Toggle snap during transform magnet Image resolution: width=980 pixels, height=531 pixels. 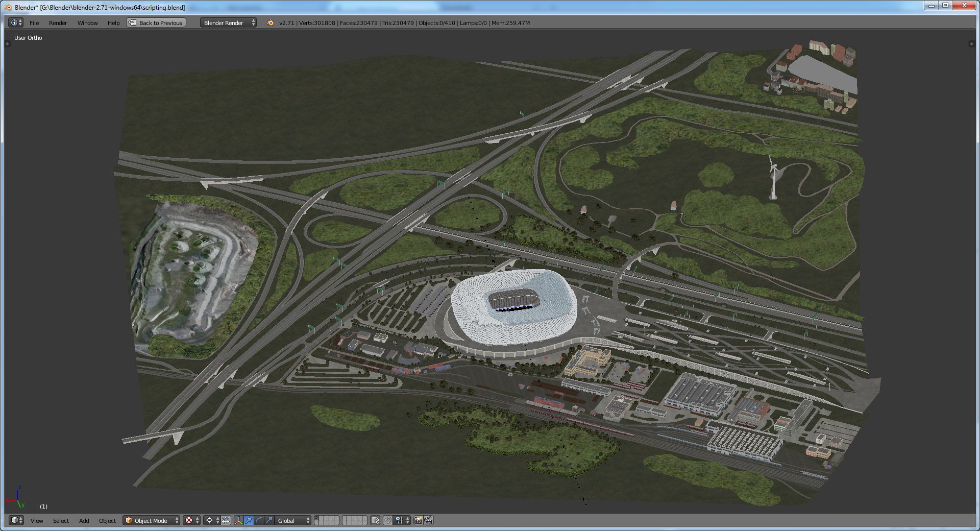[x=388, y=520]
